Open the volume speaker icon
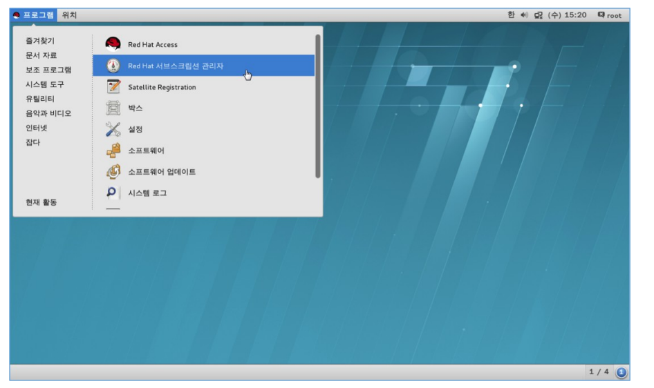Viewport: 654px width, 388px height. 524,15
